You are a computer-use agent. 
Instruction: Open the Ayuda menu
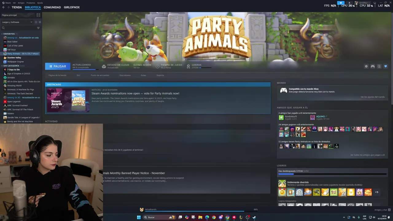tap(40, 3)
